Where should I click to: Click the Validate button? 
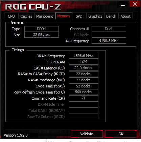pos(87,134)
